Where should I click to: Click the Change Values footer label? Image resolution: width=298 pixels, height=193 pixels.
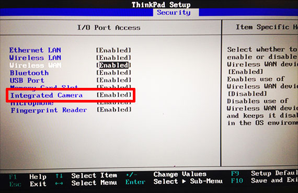180,174
